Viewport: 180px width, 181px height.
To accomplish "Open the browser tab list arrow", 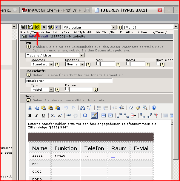I will 176,10.
